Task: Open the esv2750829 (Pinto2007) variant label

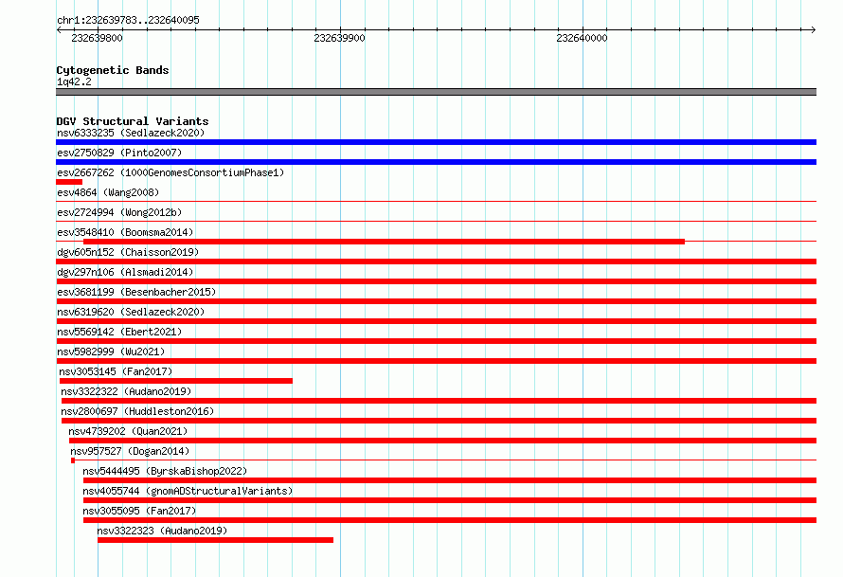Action: [119, 153]
